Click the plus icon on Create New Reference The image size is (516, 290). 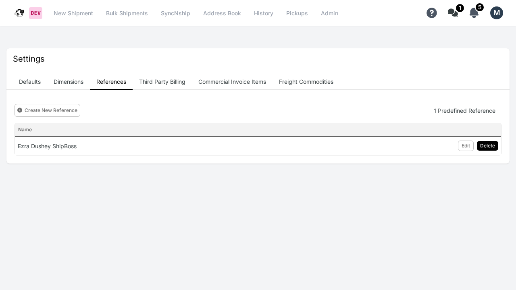pos(20,110)
